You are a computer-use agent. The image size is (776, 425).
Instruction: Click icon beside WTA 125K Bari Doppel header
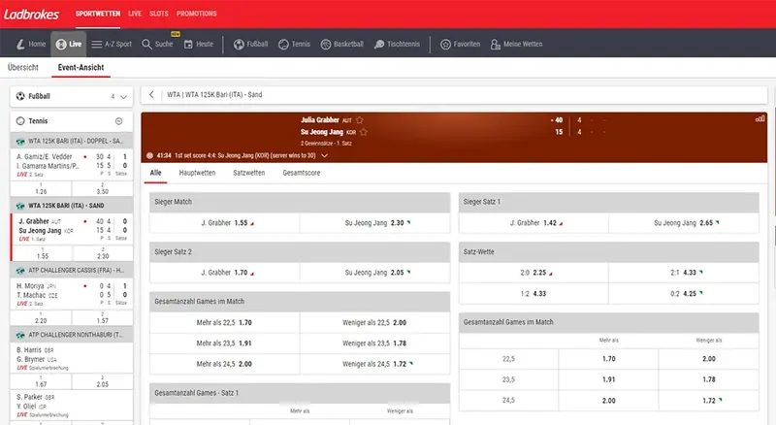20,141
